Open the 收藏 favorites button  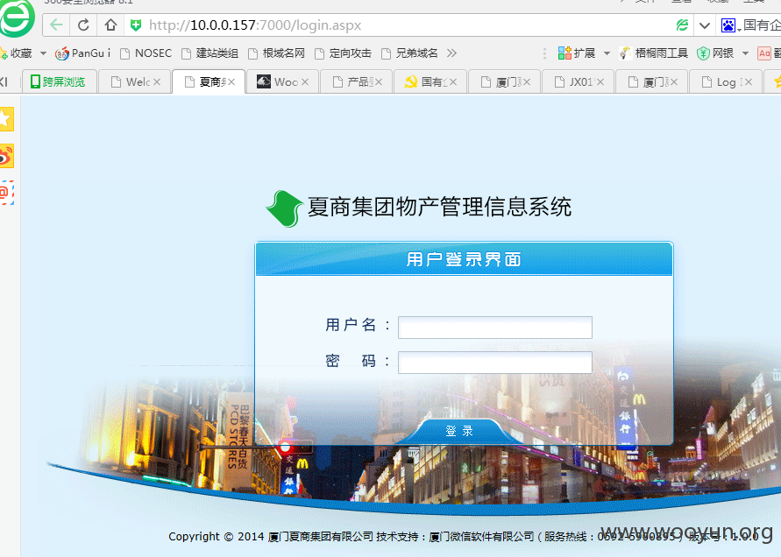tap(16, 53)
